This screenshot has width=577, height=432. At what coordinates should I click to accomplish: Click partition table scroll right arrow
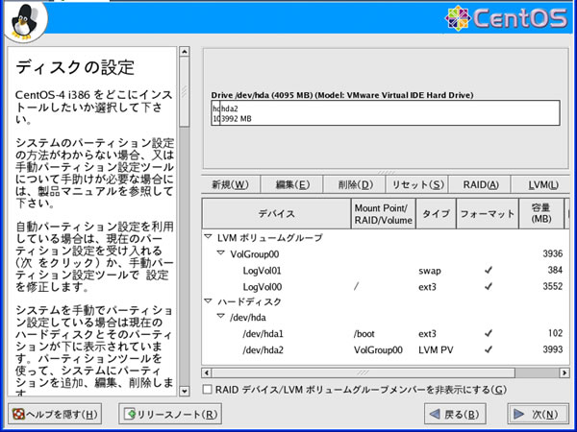564,372
